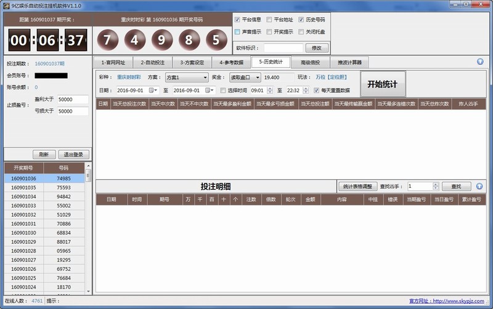
Task: Open the start date calendar picker icon
Action: (153, 90)
